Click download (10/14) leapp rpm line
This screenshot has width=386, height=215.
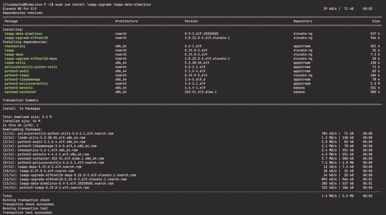click(x=38, y=171)
